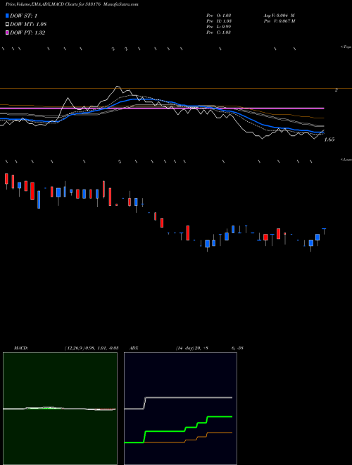Click the blue DOW ST legend swatch
The height and width of the screenshot is (465, 352).
(x=8, y=15)
